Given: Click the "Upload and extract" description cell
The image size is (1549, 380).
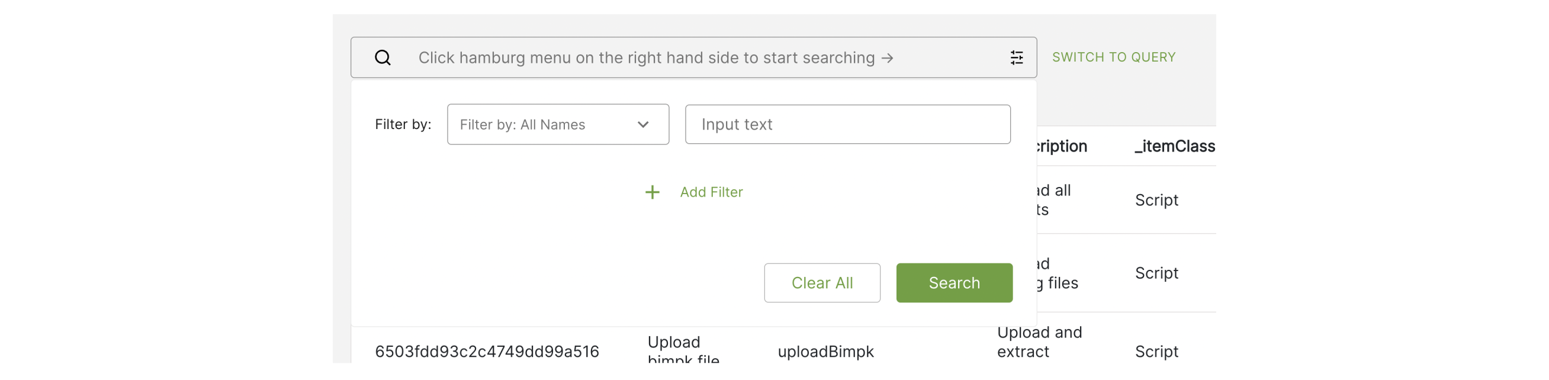Looking at the screenshot, I should [x=1039, y=342].
